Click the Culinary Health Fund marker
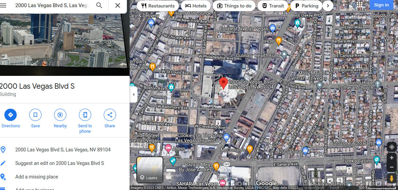Image resolution: width=398 pixels, height=190 pixels. (x=284, y=55)
